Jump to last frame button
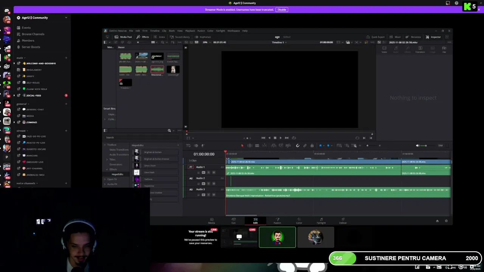 click(x=287, y=138)
